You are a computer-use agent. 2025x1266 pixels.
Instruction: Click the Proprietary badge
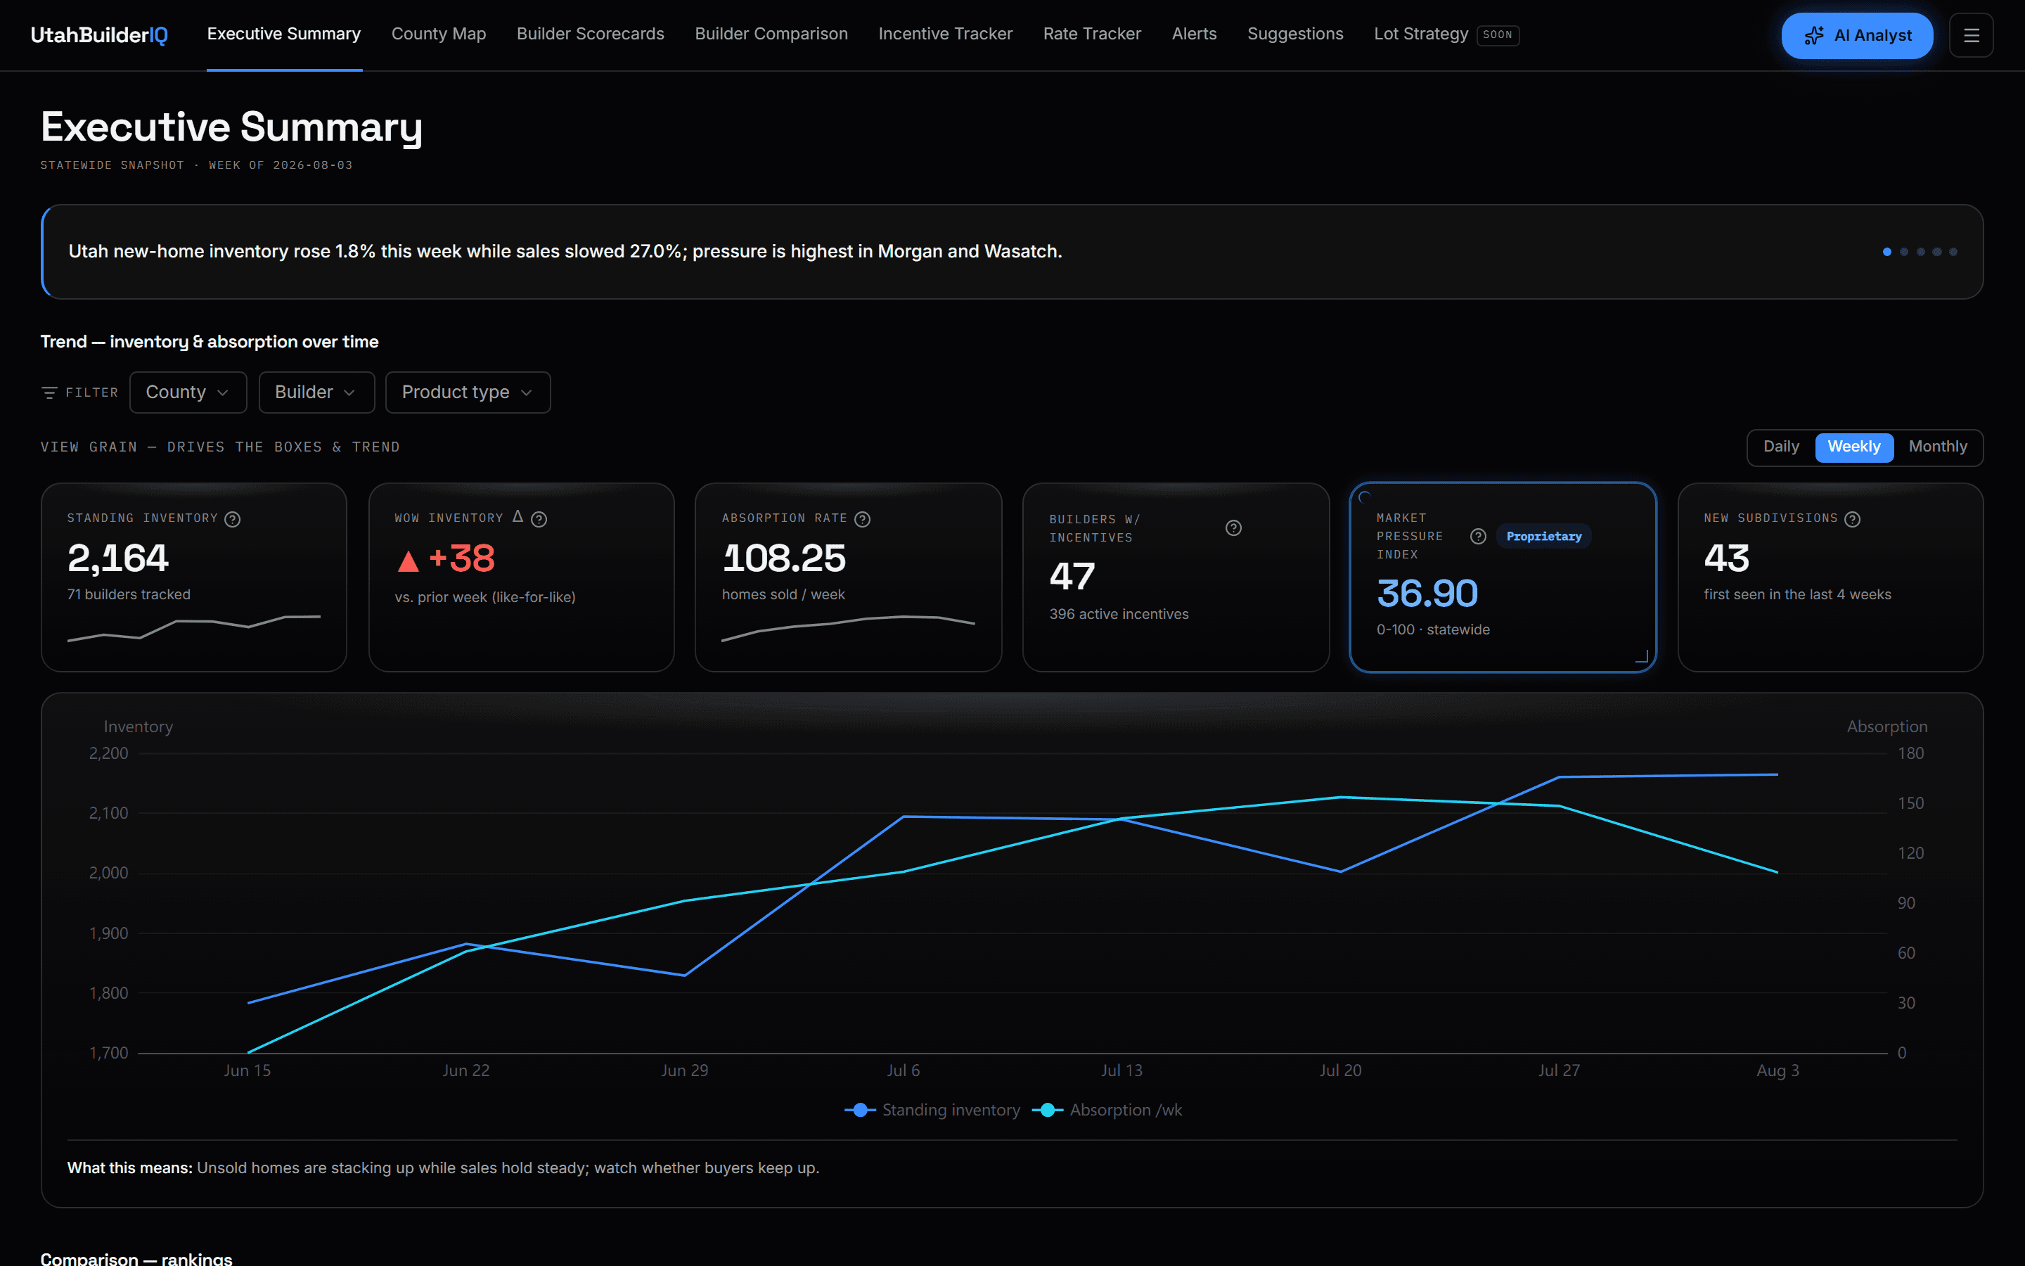(1544, 537)
